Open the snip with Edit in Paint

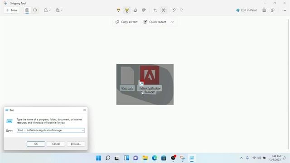[246, 10]
